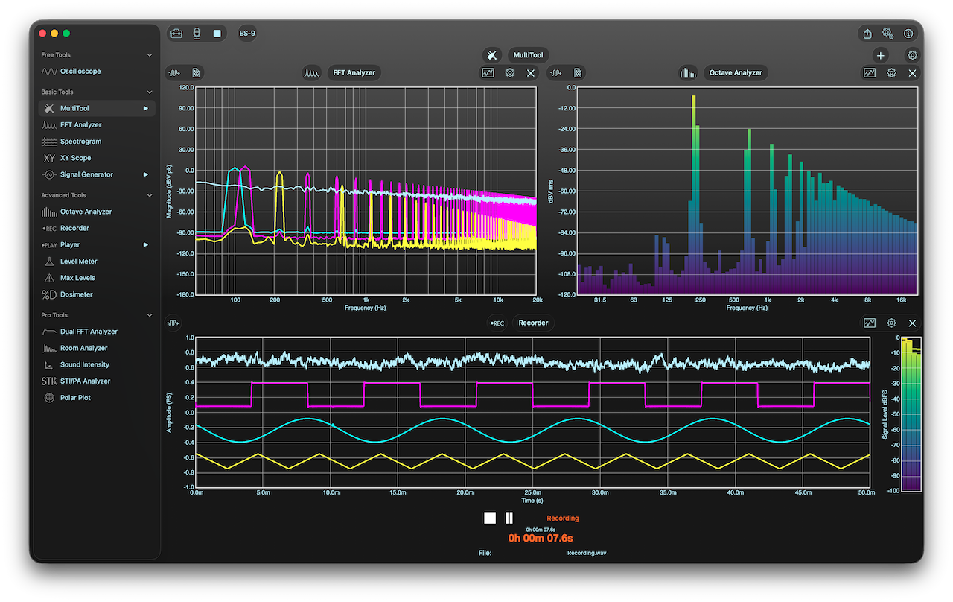
Task: Click the orange Recording status label
Action: 562,518
